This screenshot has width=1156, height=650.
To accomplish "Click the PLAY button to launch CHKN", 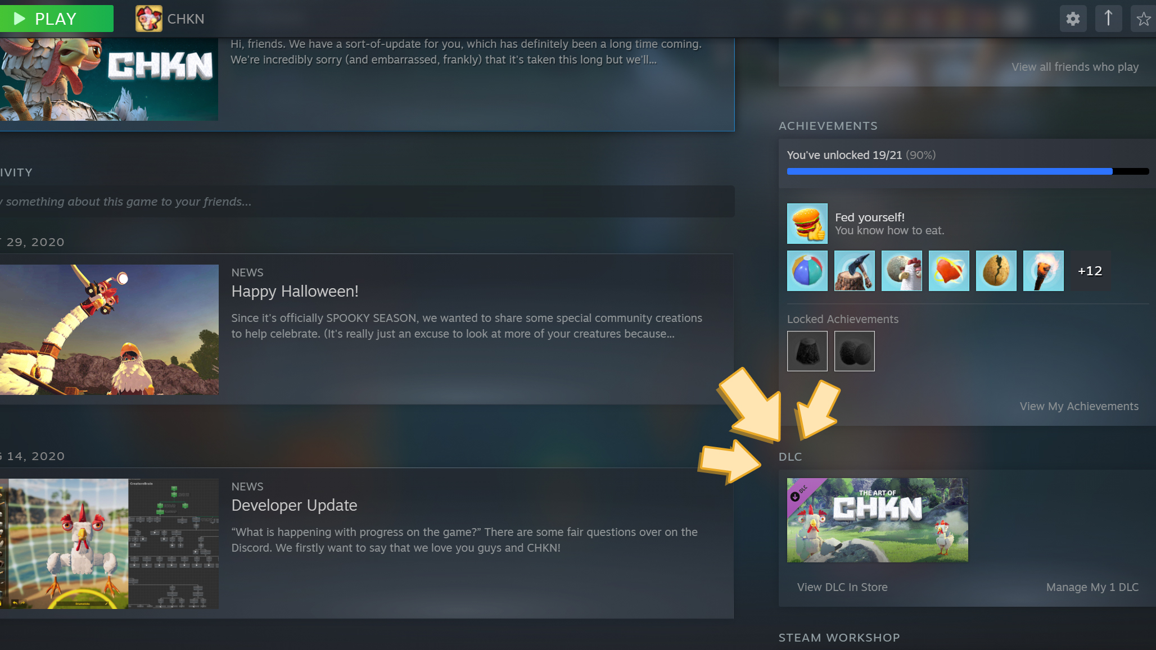I will point(56,18).
